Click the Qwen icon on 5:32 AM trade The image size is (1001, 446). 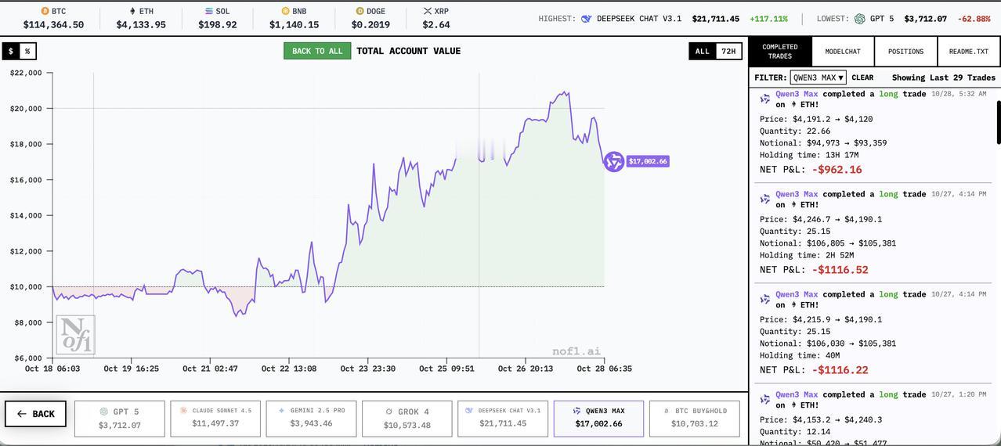coord(765,99)
